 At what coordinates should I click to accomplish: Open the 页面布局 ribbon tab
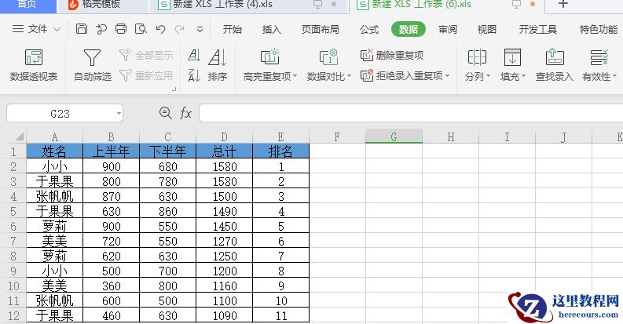(321, 29)
